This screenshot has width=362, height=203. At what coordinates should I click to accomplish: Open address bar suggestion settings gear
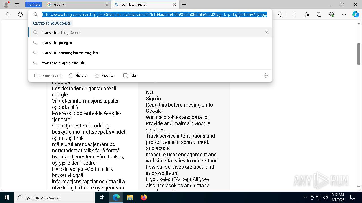pyautogui.click(x=266, y=76)
